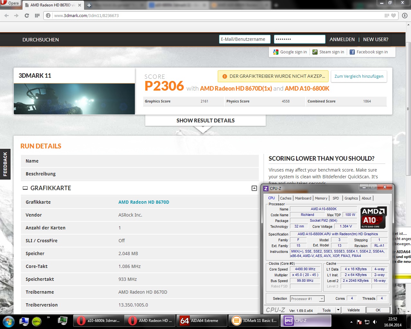Click the 3DMark 11 benchmark thumbnail
Image resolution: width=411 pixels, height=329 pixels.
[x=74, y=99]
